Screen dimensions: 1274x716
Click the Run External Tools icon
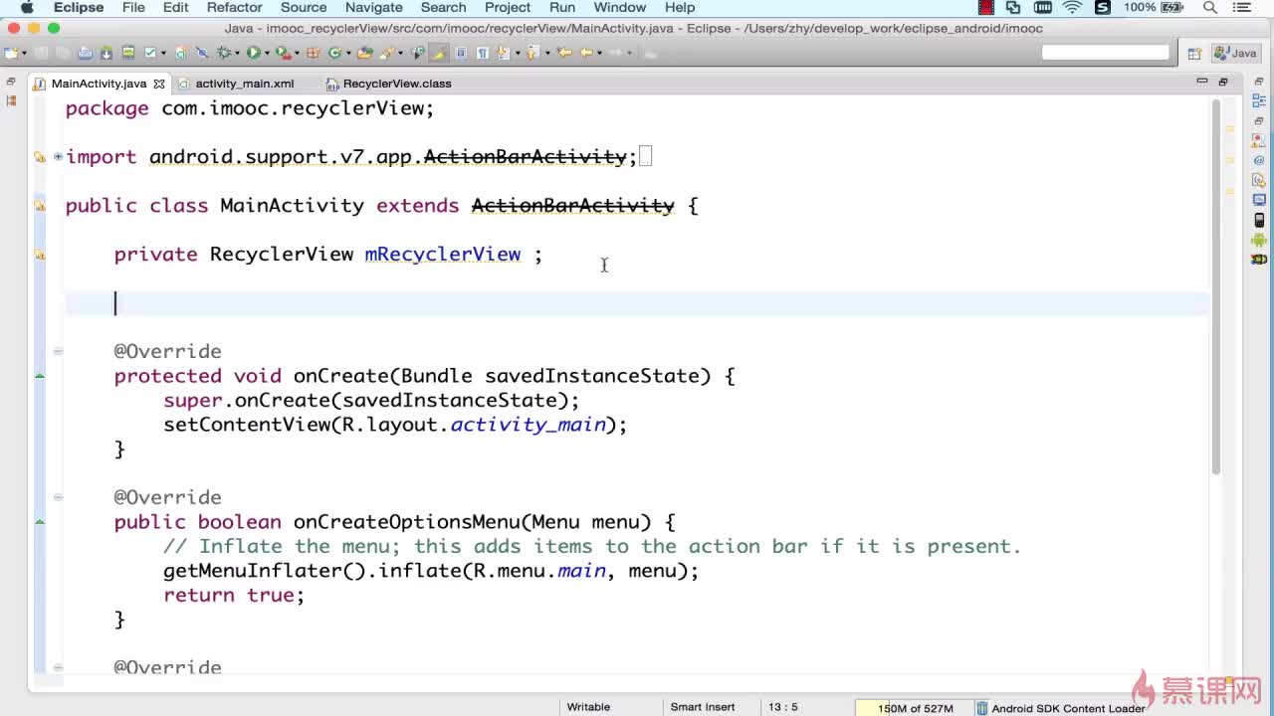coord(282,53)
